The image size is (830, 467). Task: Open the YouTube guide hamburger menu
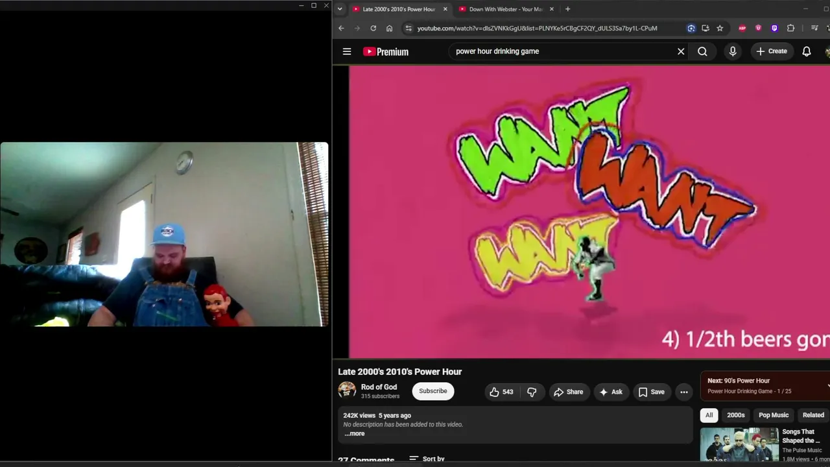(347, 51)
